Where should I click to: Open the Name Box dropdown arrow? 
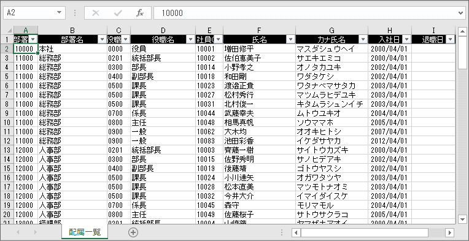(59, 12)
